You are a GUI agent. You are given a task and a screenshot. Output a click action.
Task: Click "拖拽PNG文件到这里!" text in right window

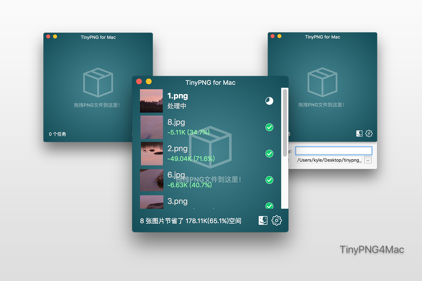(x=321, y=105)
